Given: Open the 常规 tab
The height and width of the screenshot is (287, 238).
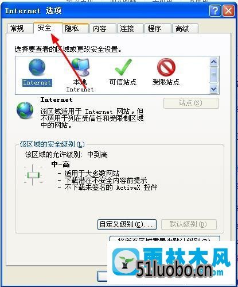Looking at the screenshot, I should pyautogui.click(x=18, y=29).
